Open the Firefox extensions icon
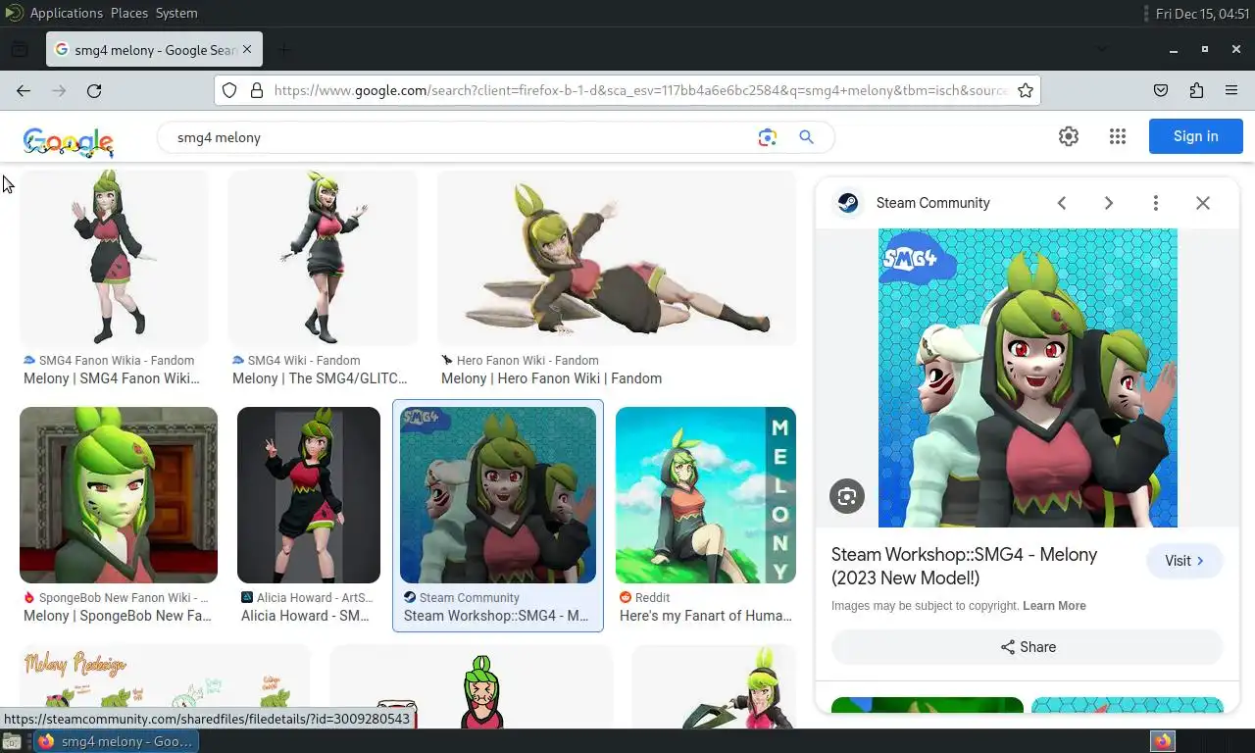This screenshot has height=753, width=1255. (x=1196, y=90)
